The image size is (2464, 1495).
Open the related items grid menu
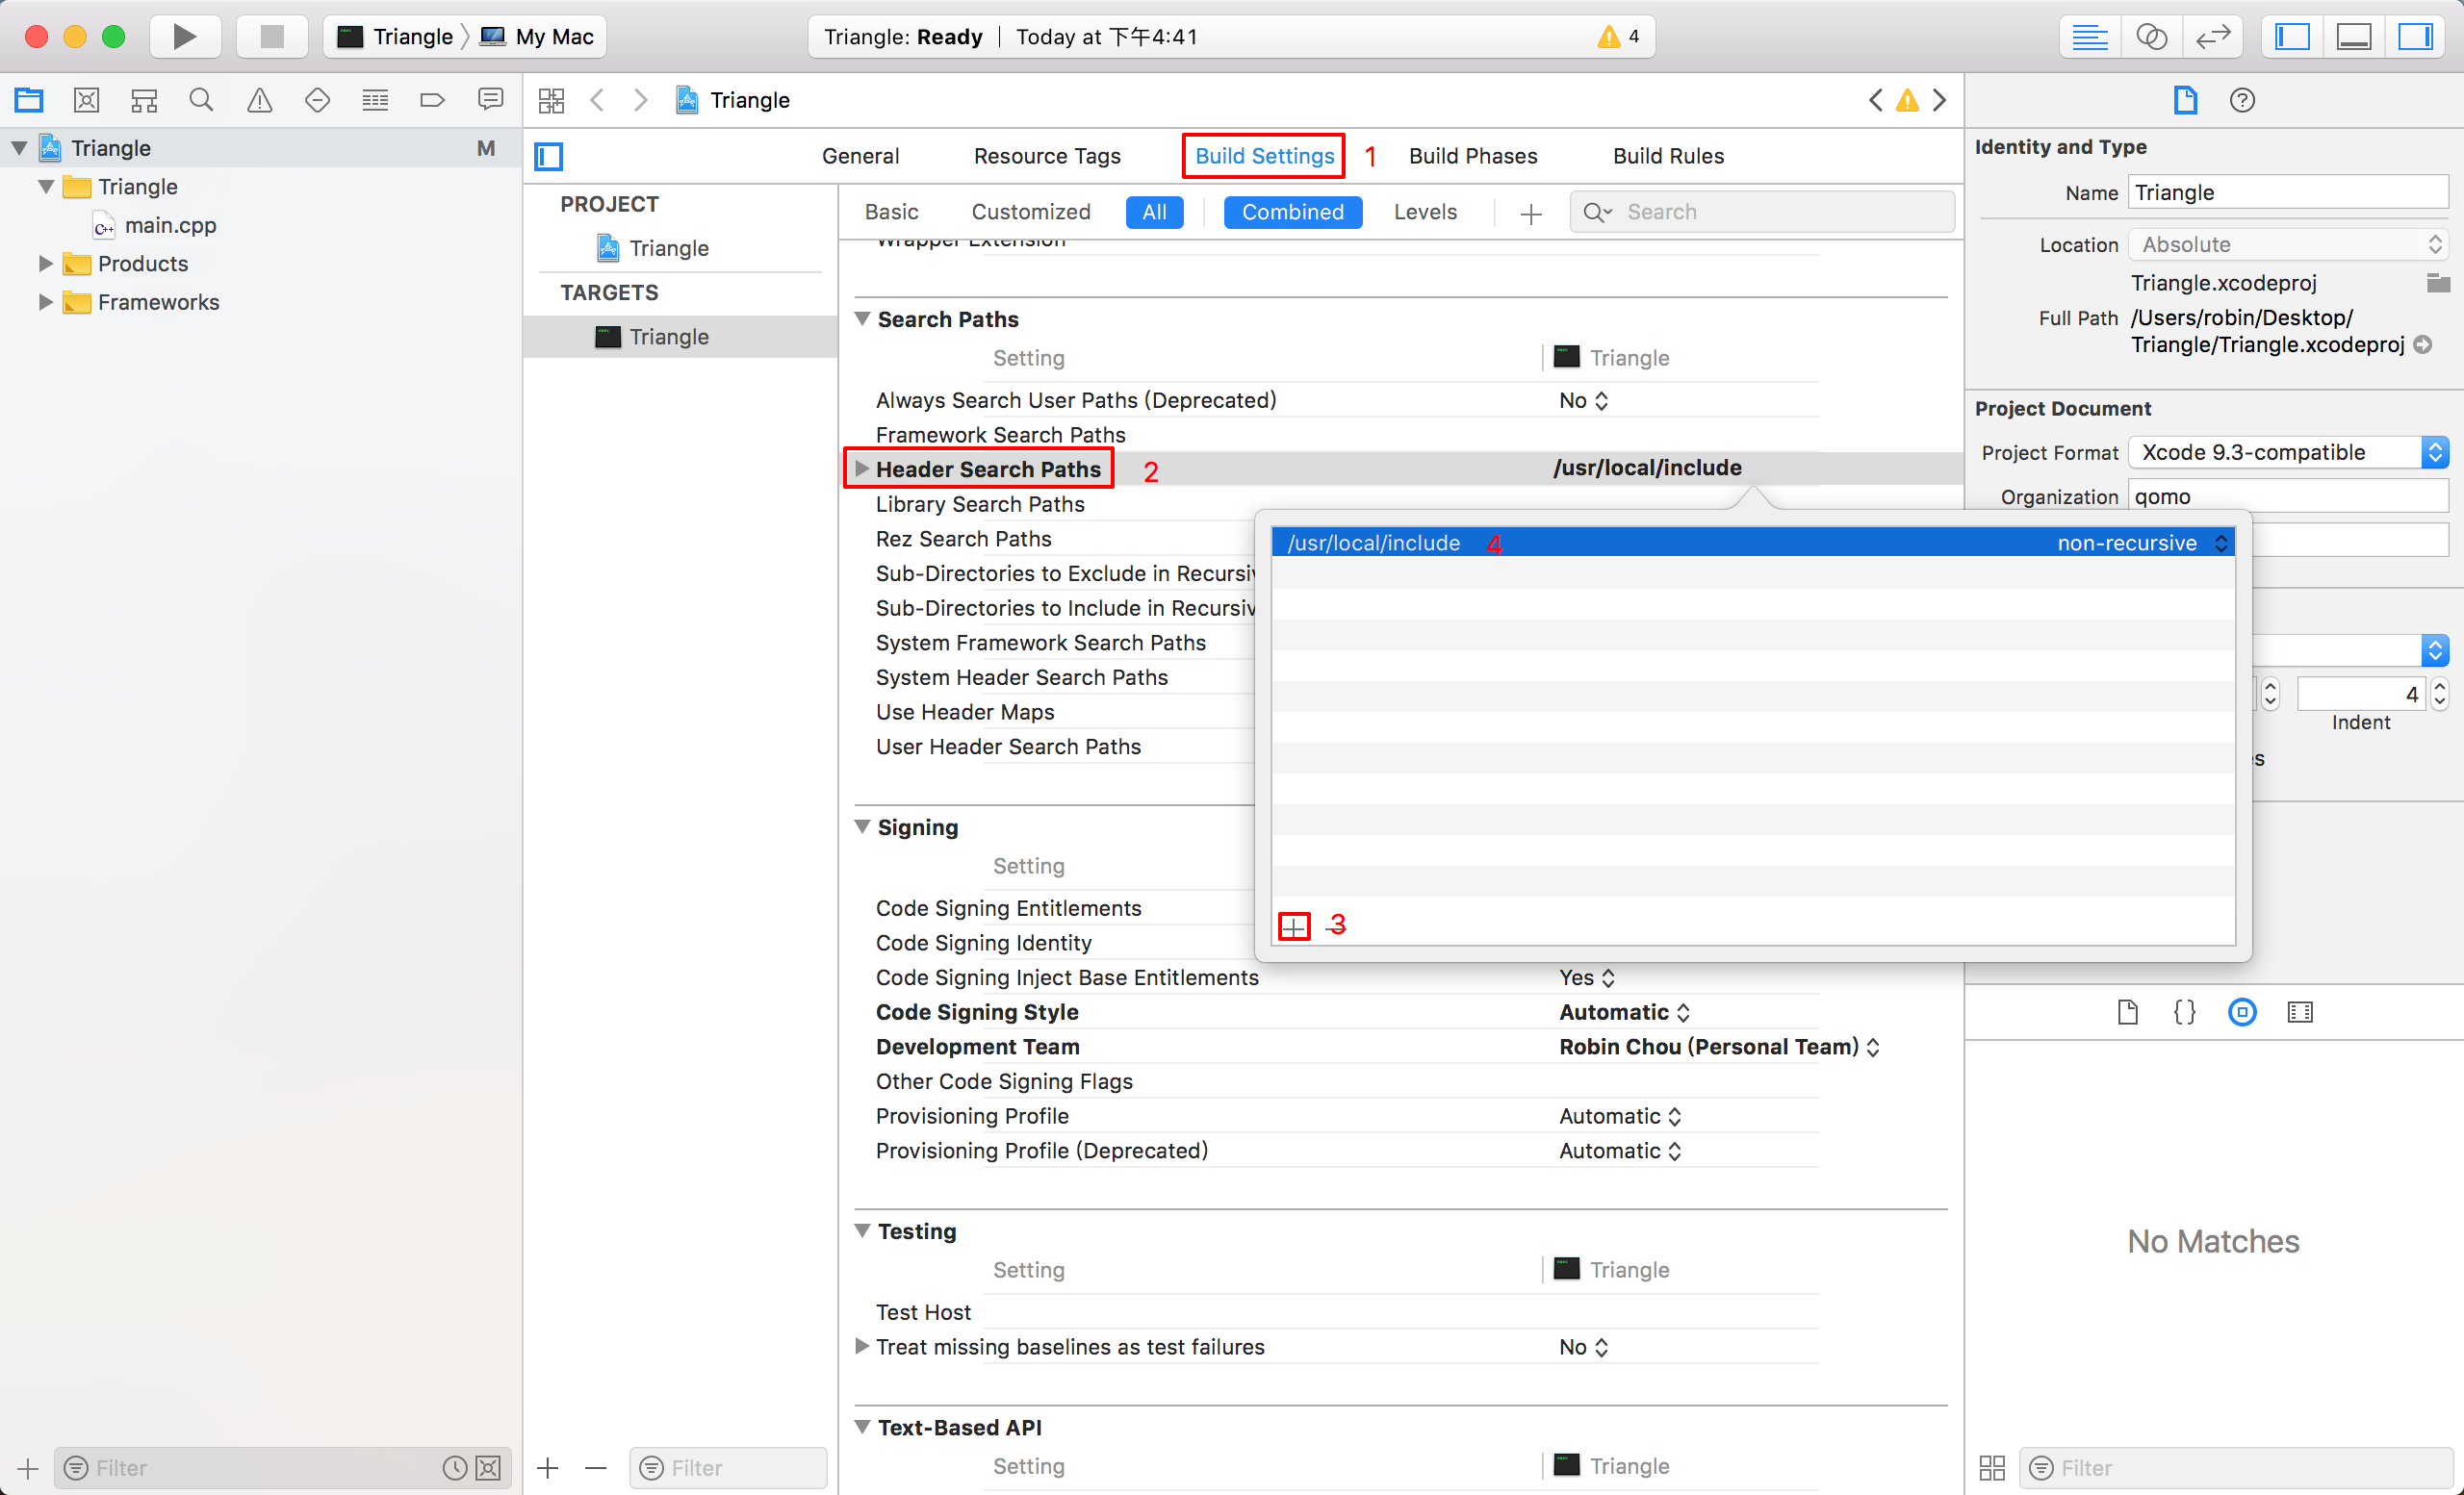(x=551, y=100)
